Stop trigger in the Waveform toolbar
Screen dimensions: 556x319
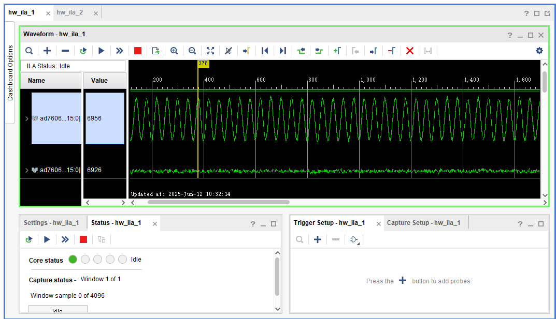click(138, 51)
